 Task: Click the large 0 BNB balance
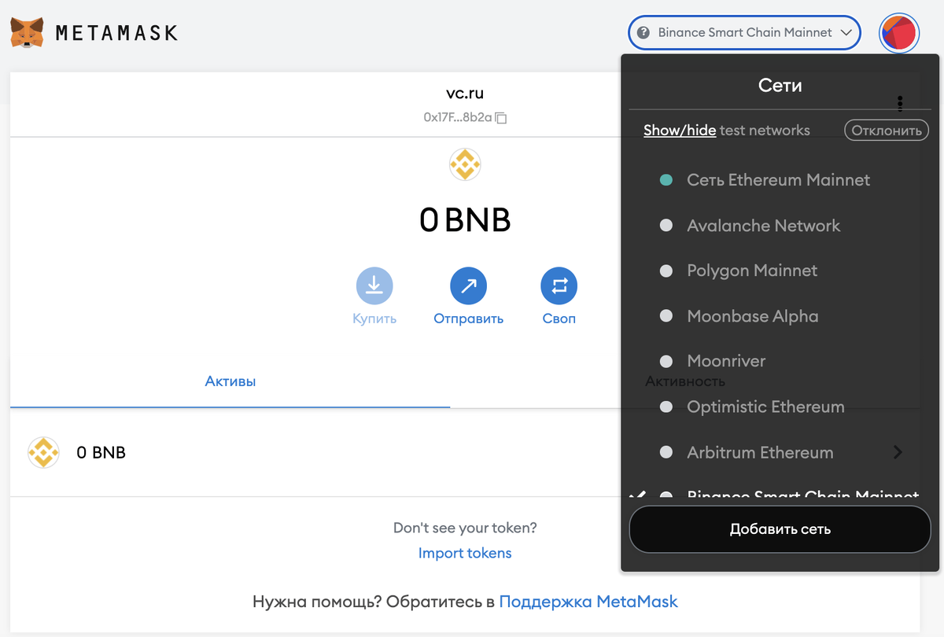point(465,220)
